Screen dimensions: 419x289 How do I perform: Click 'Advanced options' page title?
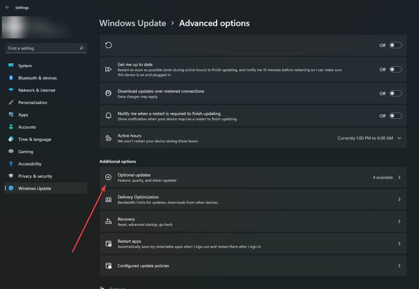pos(214,23)
